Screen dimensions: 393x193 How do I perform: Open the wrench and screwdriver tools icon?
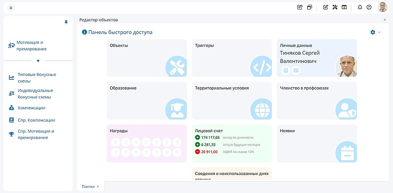click(x=335, y=7)
